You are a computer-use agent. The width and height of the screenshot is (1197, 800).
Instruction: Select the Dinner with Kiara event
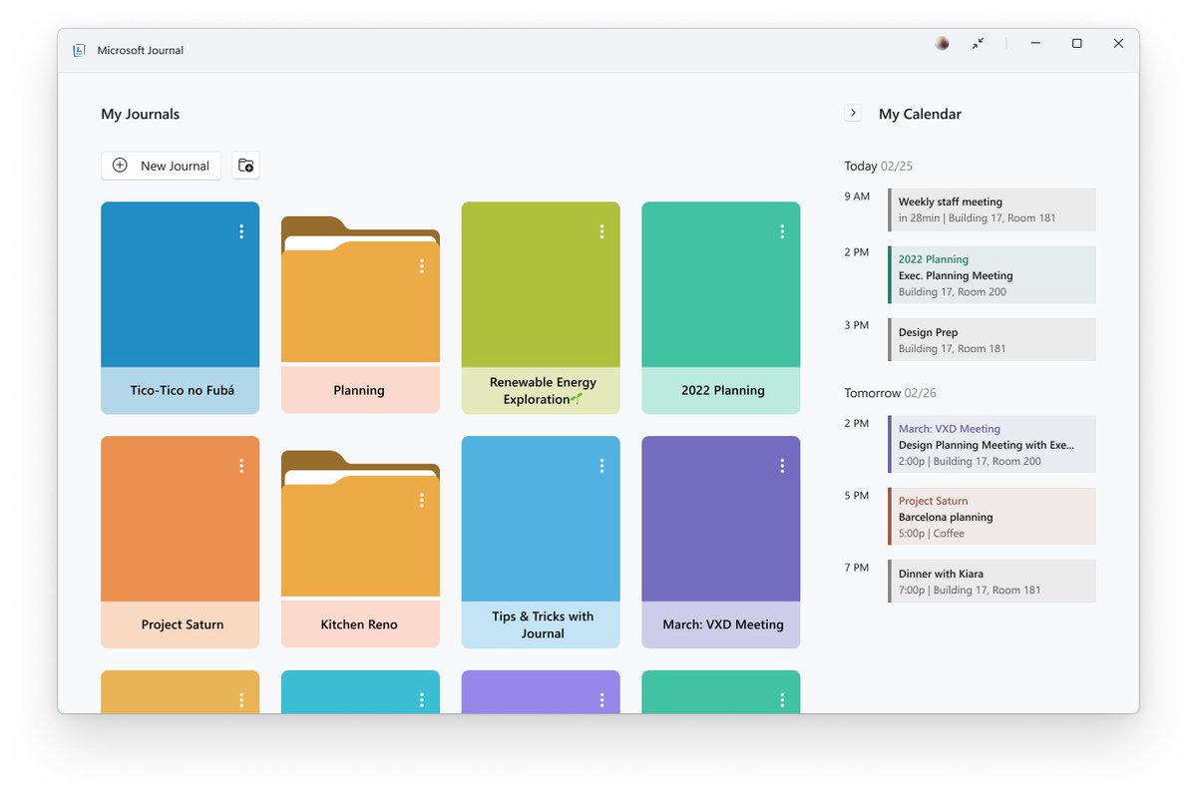pos(992,582)
